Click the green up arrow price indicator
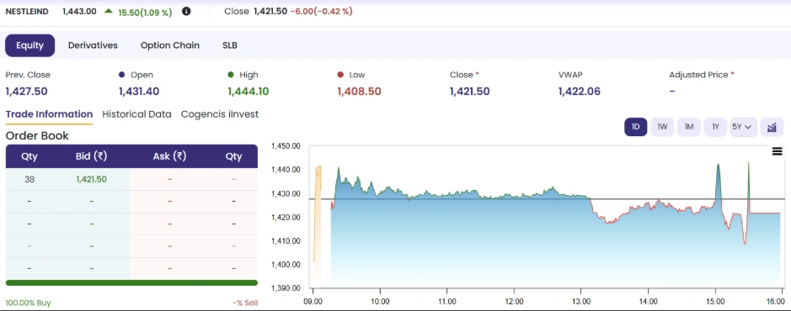The image size is (791, 311). pos(108,11)
